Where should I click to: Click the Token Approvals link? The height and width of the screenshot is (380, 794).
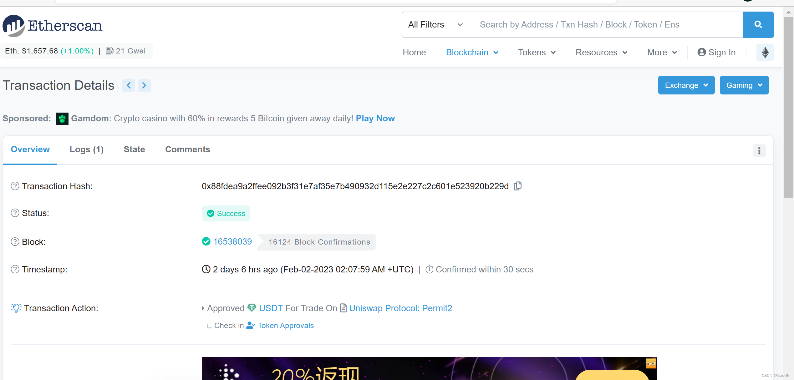(285, 326)
